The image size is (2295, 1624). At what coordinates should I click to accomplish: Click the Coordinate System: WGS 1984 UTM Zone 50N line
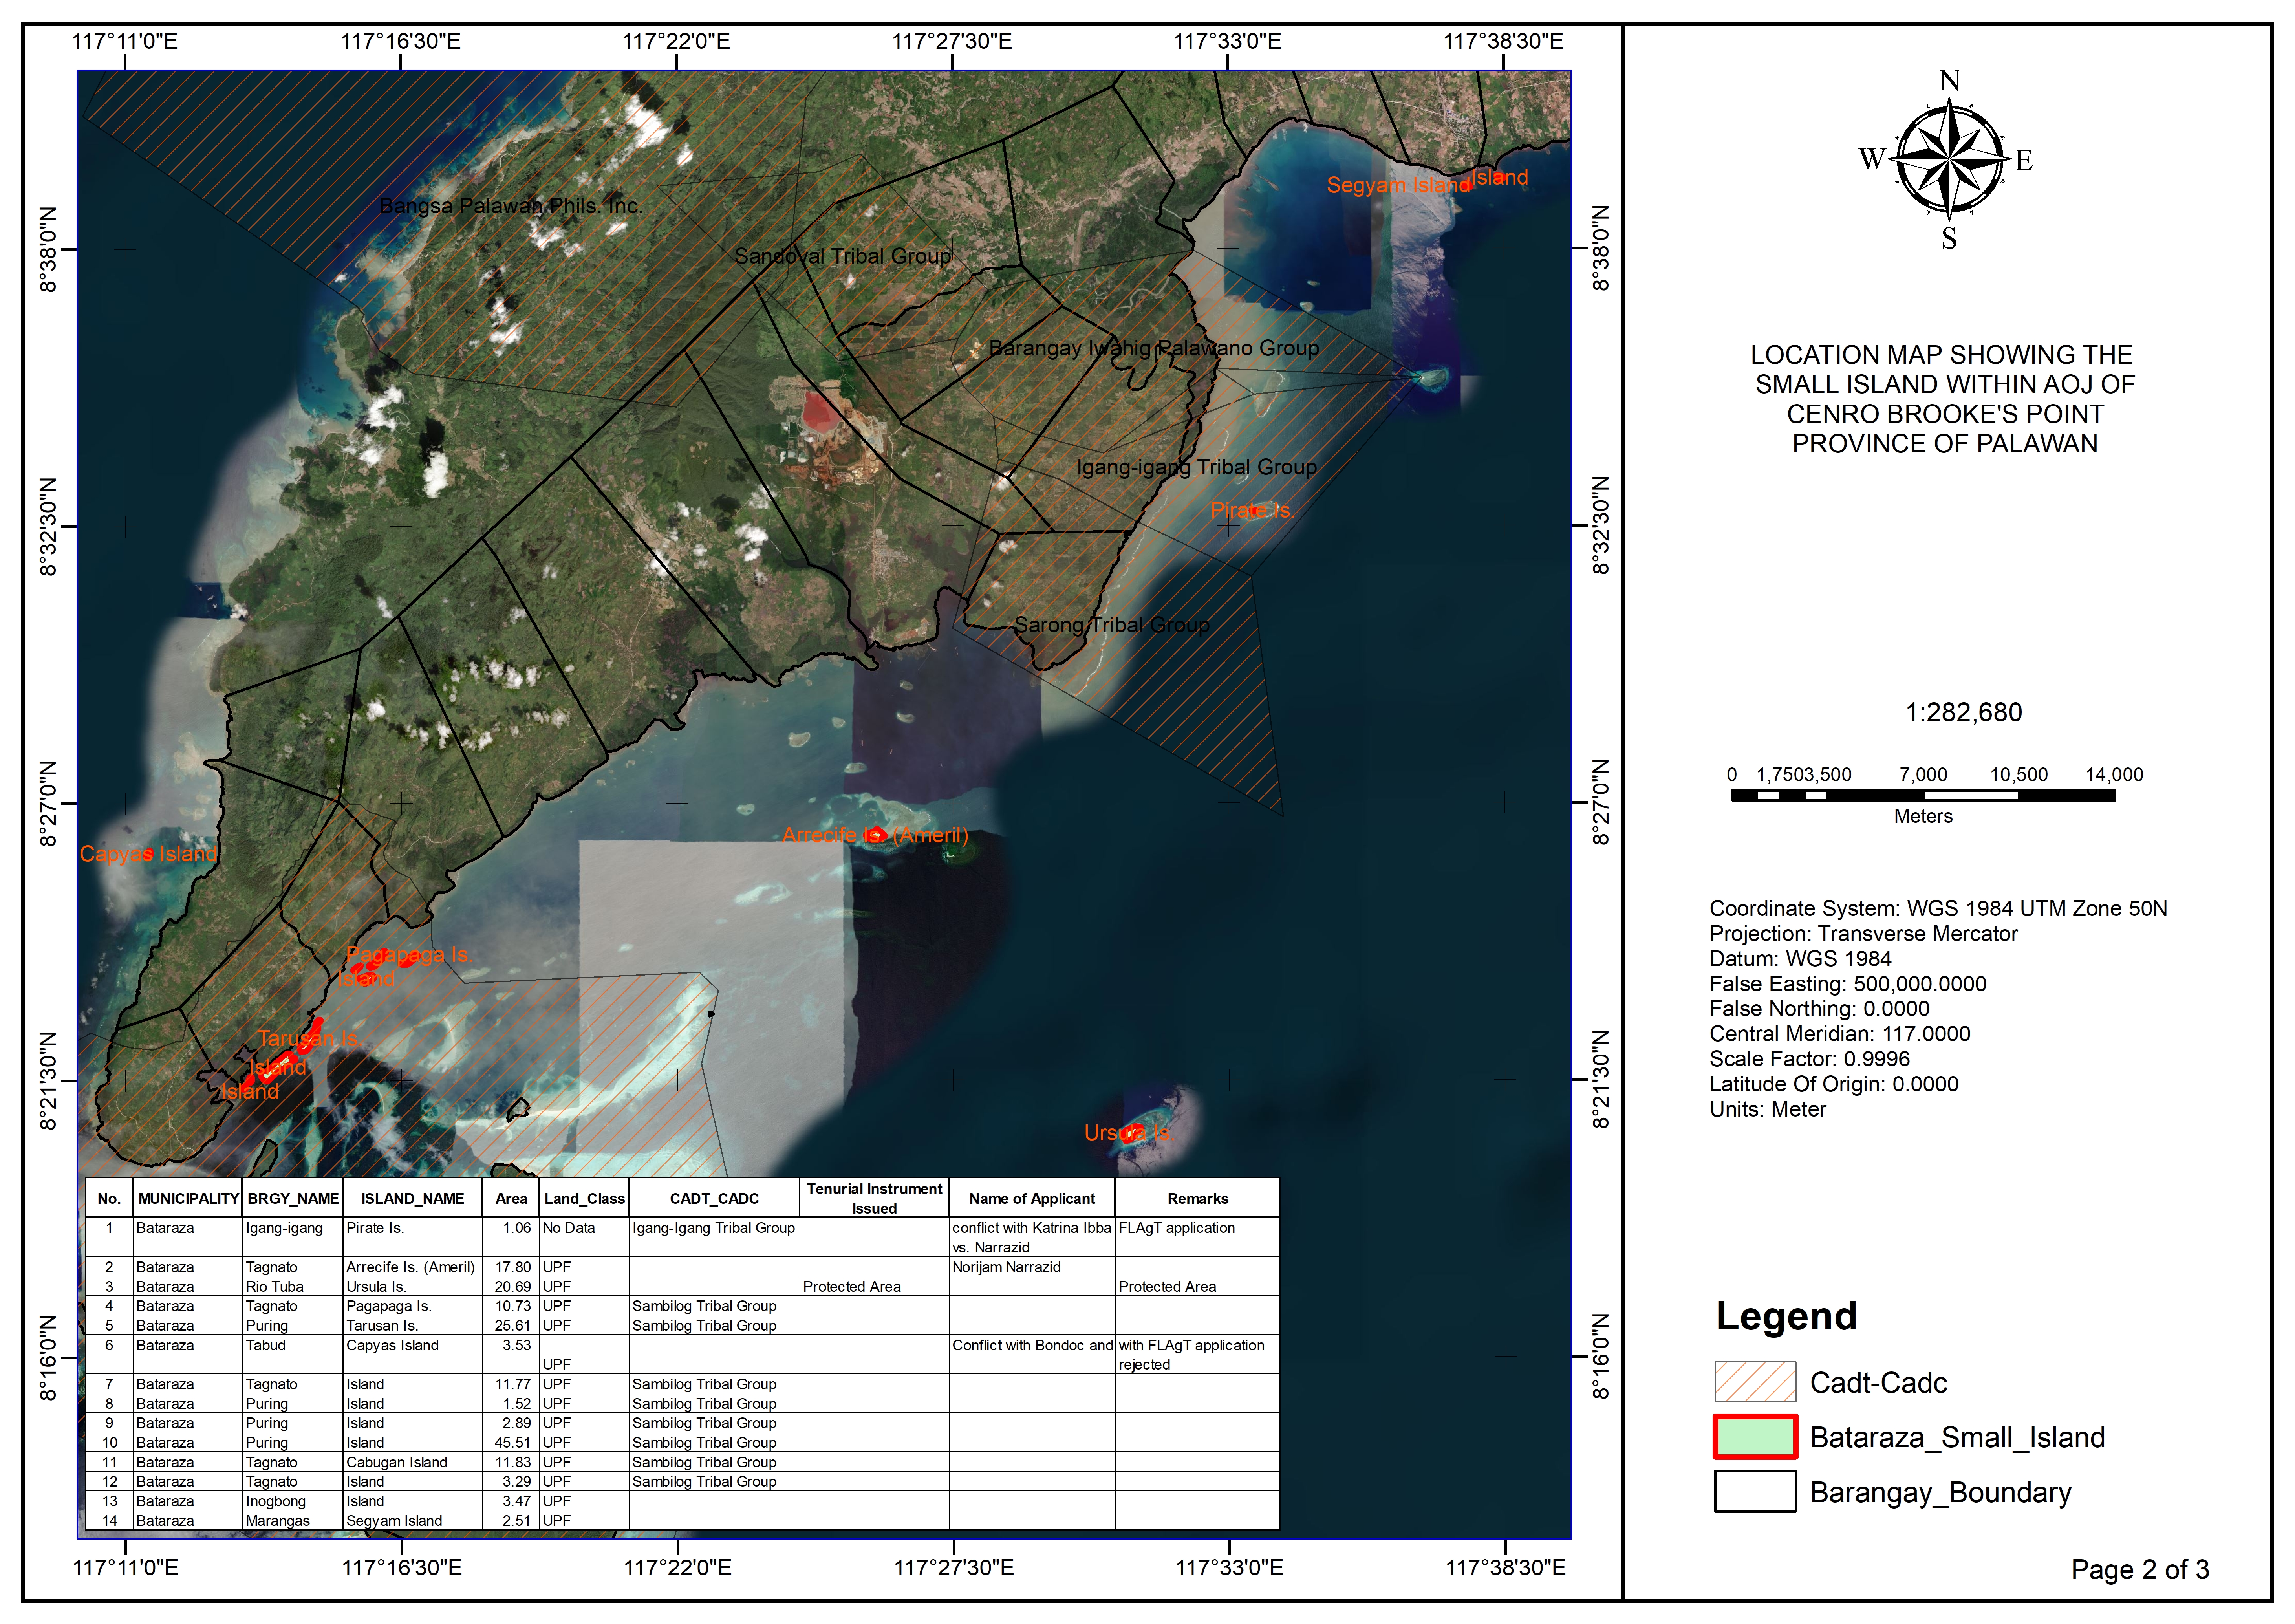point(1938,908)
